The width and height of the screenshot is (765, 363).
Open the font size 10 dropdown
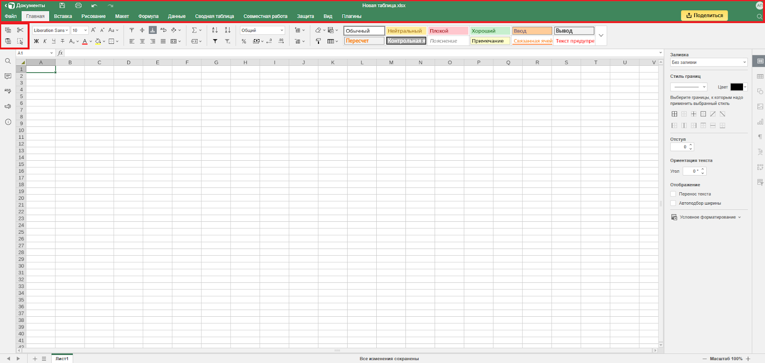point(80,30)
